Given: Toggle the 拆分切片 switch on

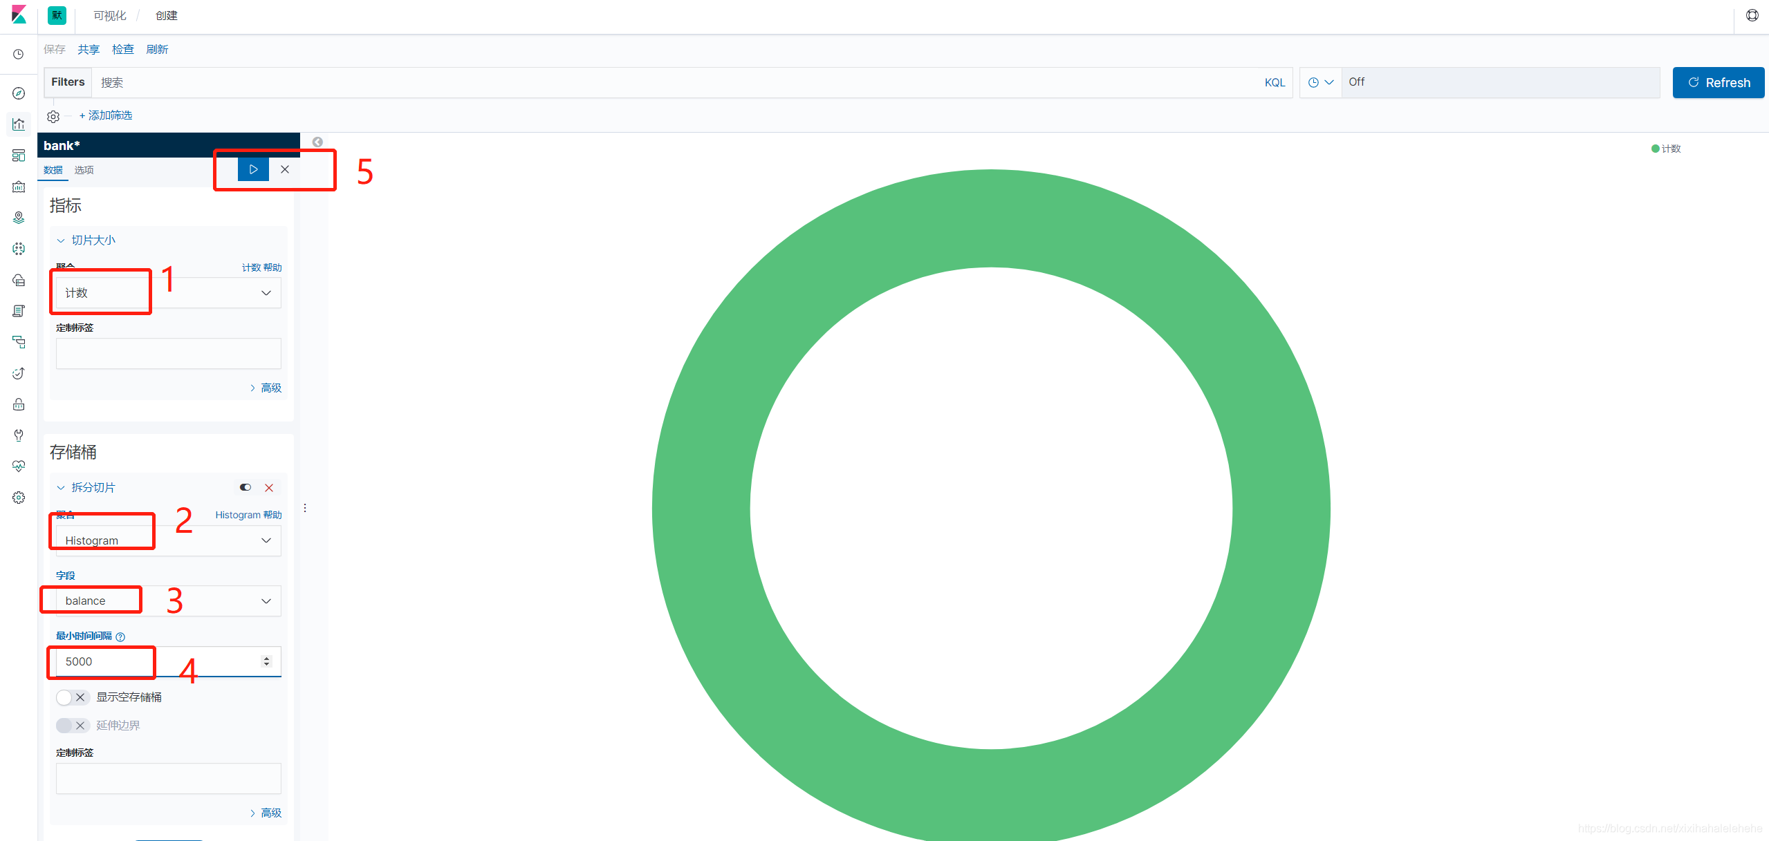Looking at the screenshot, I should tap(245, 487).
